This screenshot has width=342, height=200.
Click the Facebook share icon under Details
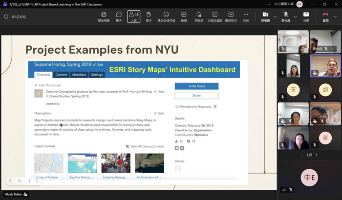(177, 148)
